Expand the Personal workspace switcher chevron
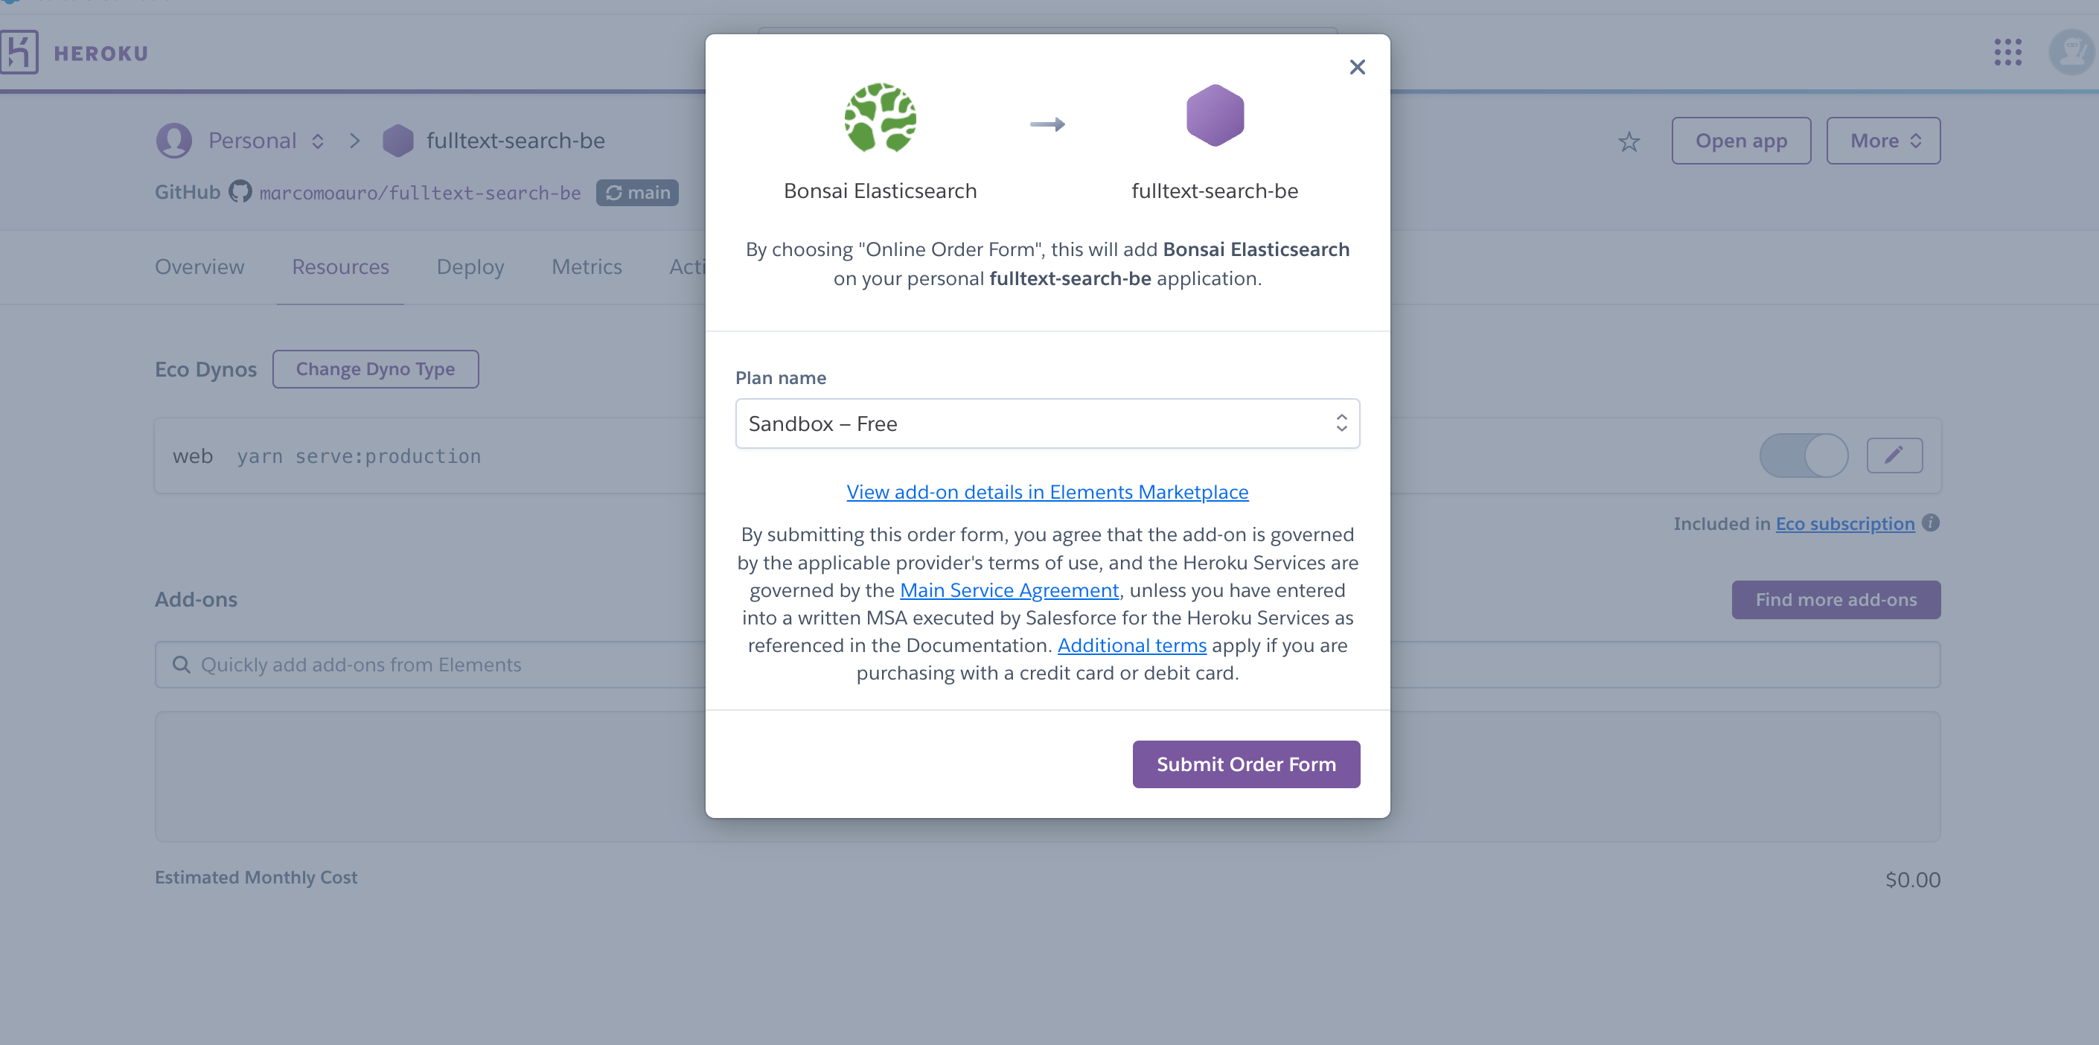Screen dimensions: 2099x1045 [318, 140]
